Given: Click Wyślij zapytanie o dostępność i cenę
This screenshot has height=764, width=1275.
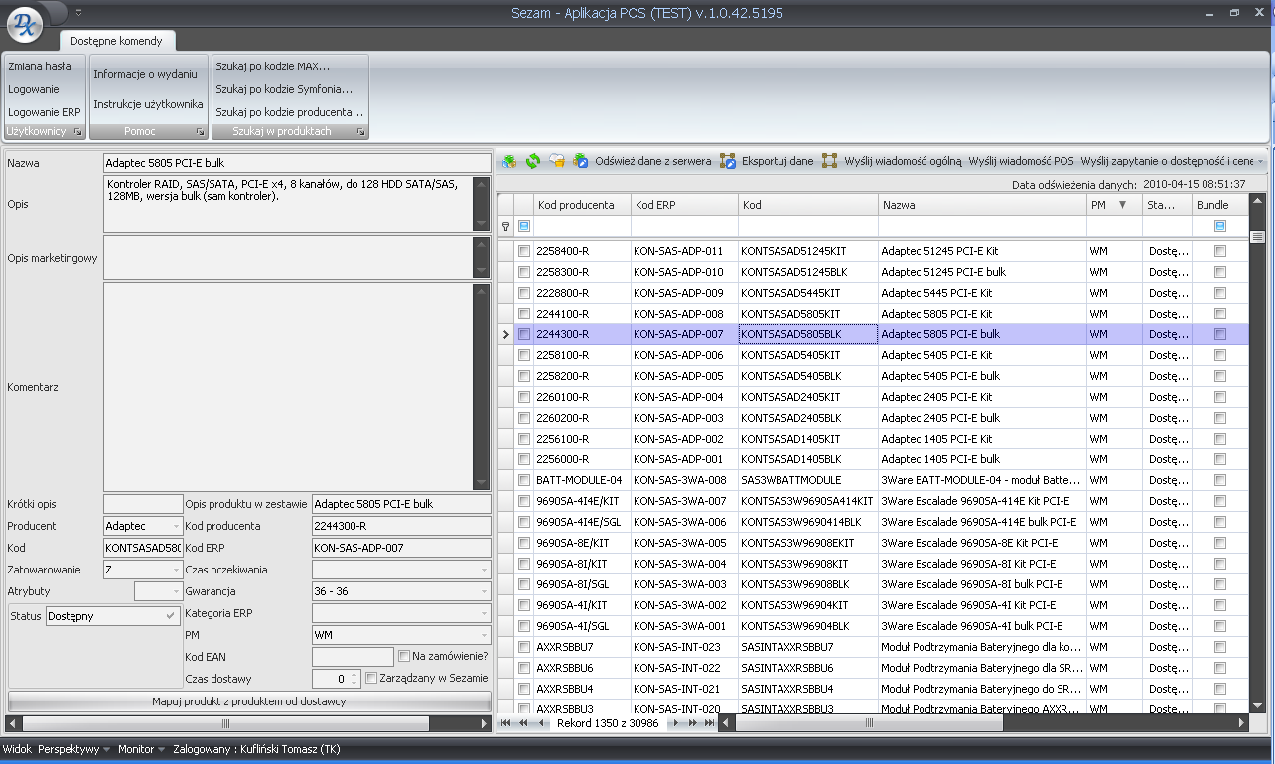Looking at the screenshot, I should click(1167, 161).
